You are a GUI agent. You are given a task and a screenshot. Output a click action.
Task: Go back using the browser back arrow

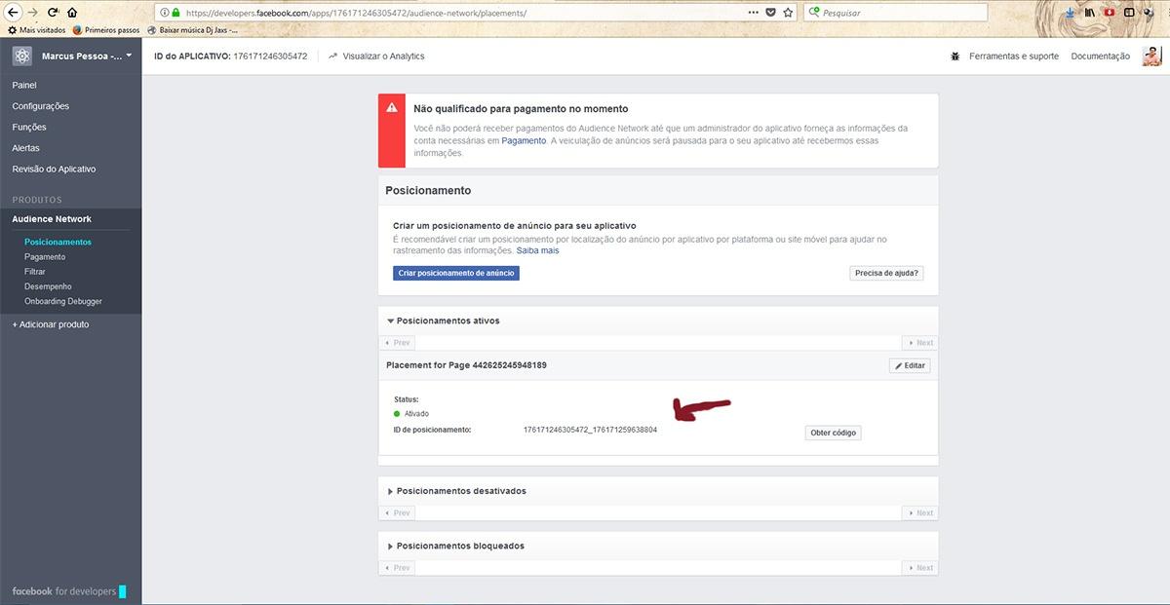click(x=14, y=13)
